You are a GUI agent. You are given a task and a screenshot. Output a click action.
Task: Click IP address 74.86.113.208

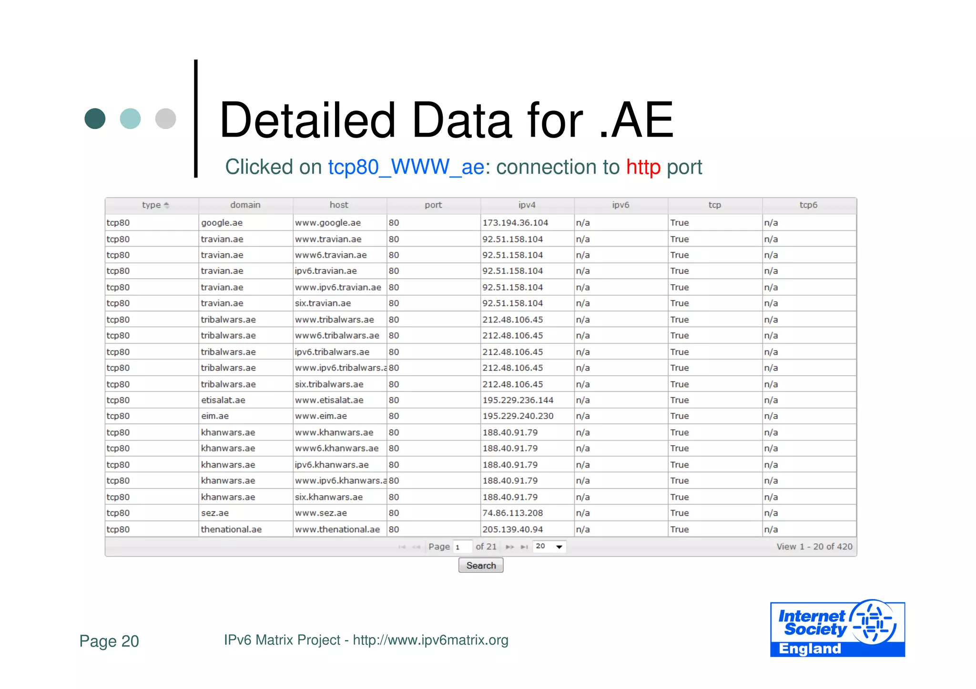513,513
